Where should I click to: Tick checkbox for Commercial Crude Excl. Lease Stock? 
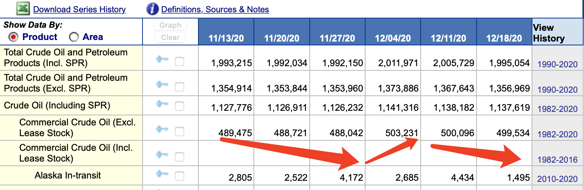pyautogui.click(x=179, y=132)
